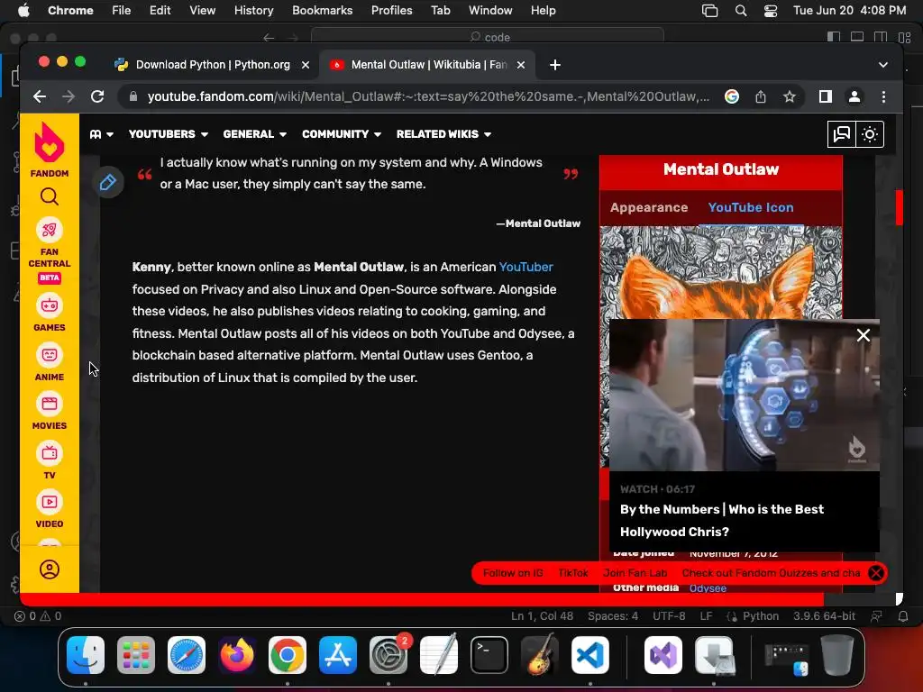Click 'UTF-8' encoding in VS Code status bar

(x=669, y=616)
